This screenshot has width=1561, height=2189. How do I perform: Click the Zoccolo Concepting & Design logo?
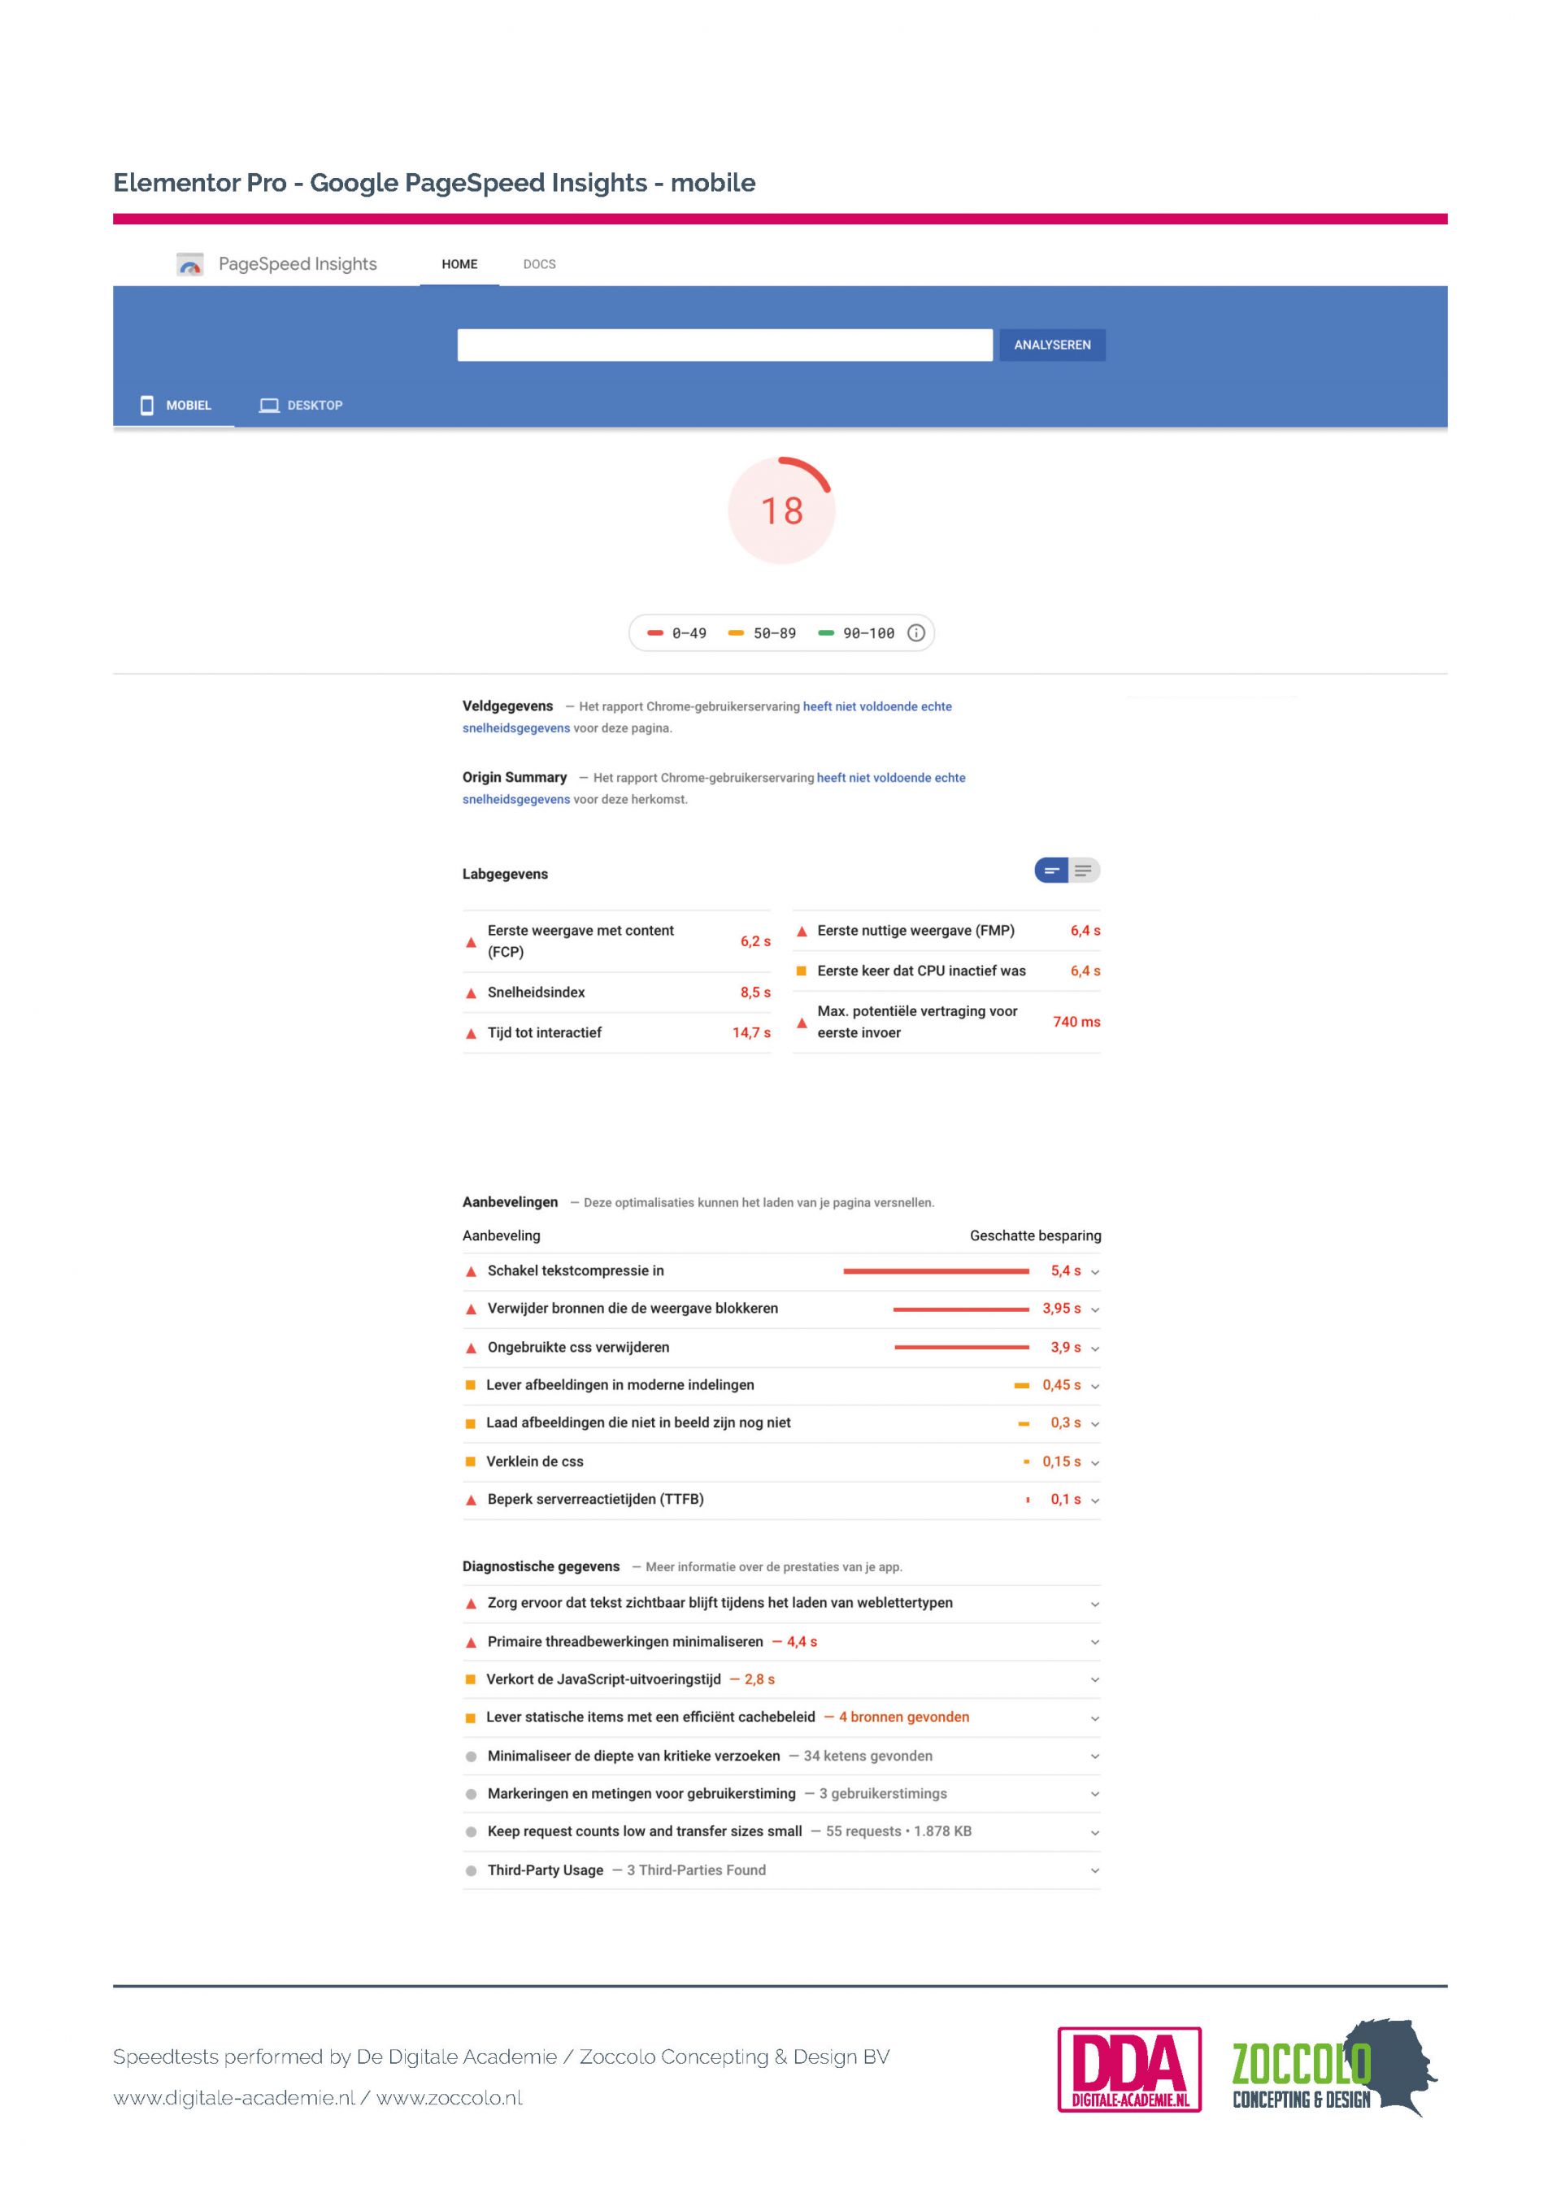point(1334,2069)
